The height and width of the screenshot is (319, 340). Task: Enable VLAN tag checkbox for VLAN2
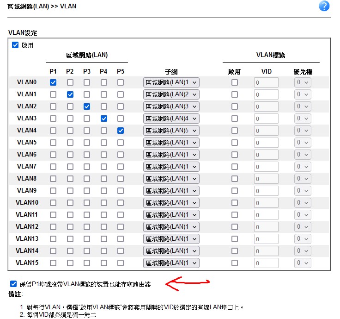[x=235, y=106]
